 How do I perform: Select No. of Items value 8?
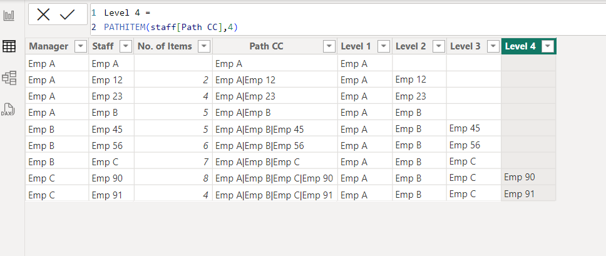[173, 178]
